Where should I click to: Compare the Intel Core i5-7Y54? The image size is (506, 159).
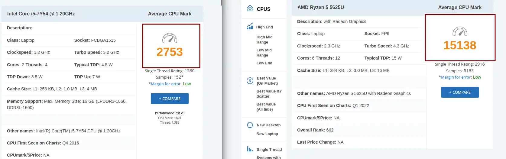tap(170, 99)
